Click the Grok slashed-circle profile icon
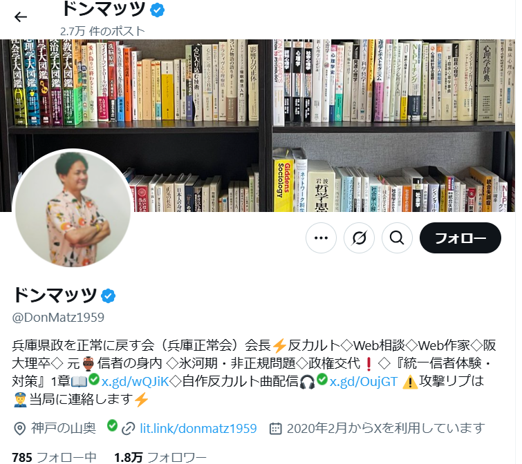 click(359, 238)
